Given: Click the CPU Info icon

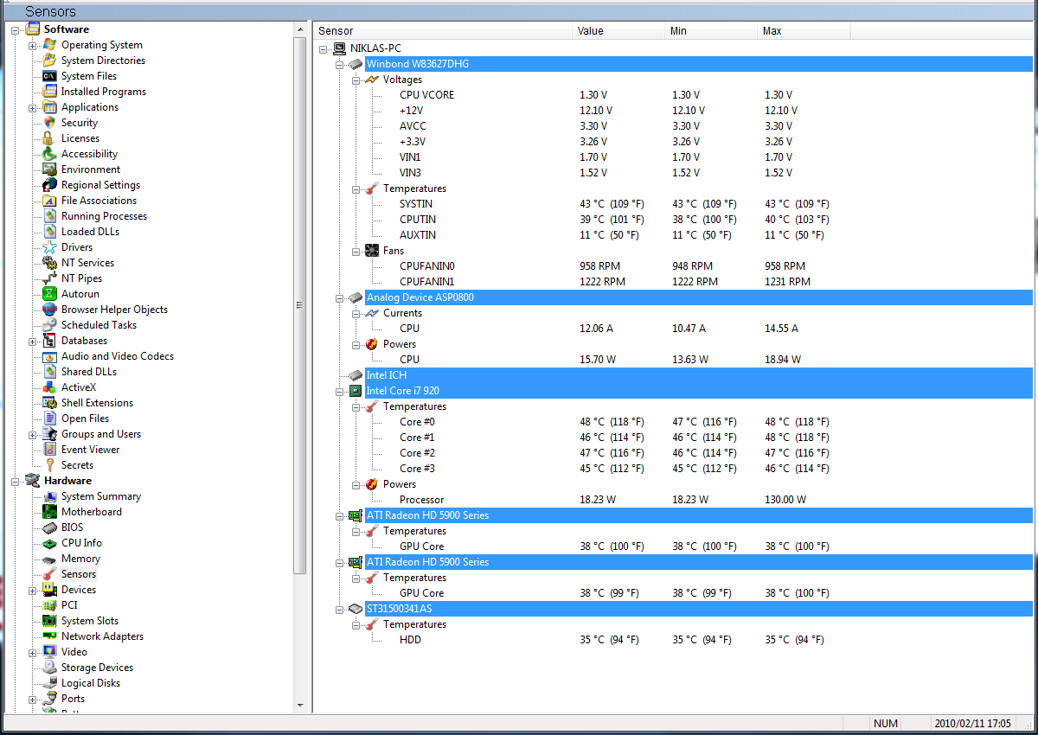Looking at the screenshot, I should (50, 543).
